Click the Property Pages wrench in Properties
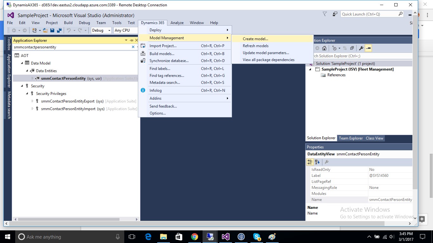 326,162
